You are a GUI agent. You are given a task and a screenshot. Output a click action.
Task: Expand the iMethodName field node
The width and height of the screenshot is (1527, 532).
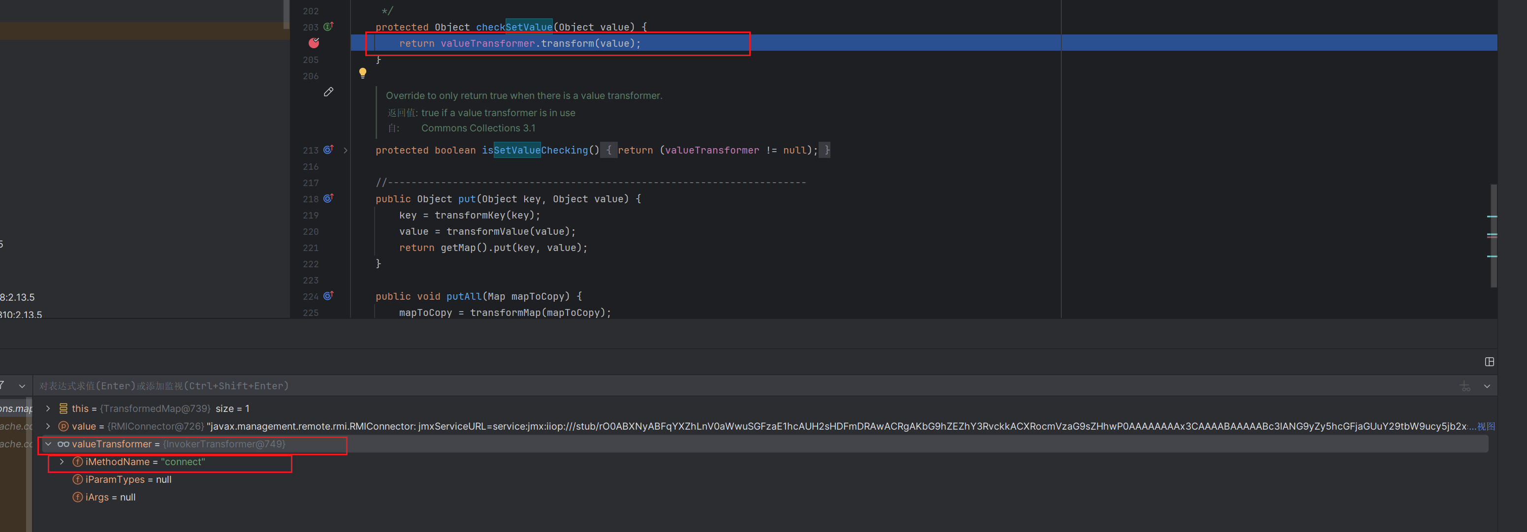[x=62, y=462]
